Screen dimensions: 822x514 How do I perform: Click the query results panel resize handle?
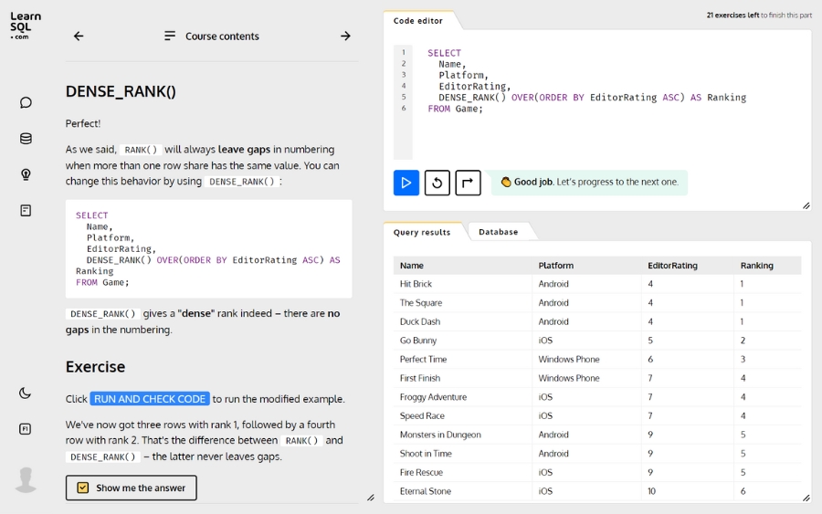tap(806, 498)
